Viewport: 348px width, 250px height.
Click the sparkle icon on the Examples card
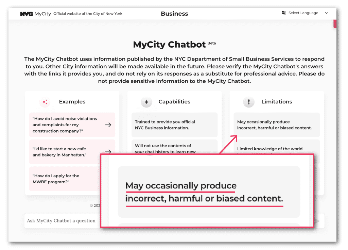pyautogui.click(x=45, y=102)
